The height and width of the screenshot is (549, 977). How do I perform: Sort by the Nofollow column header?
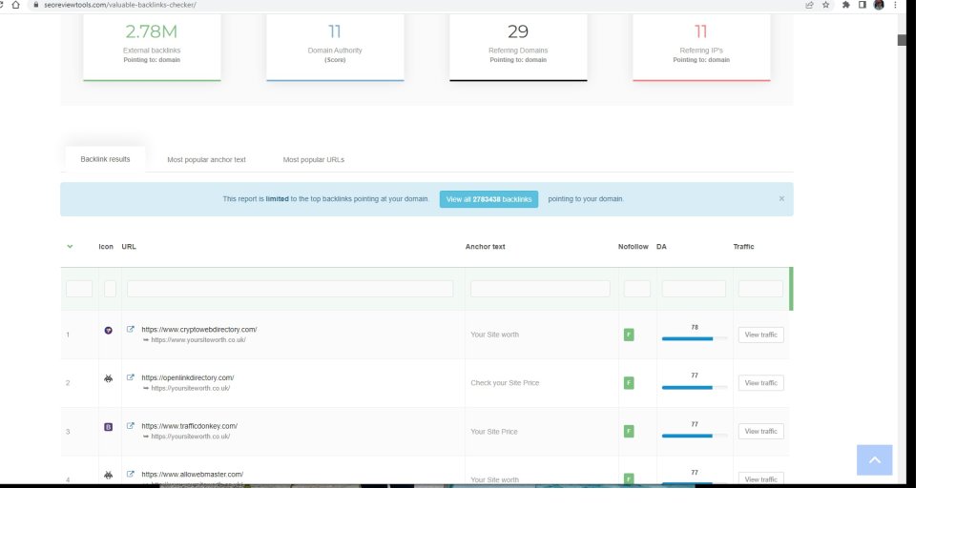[634, 247]
